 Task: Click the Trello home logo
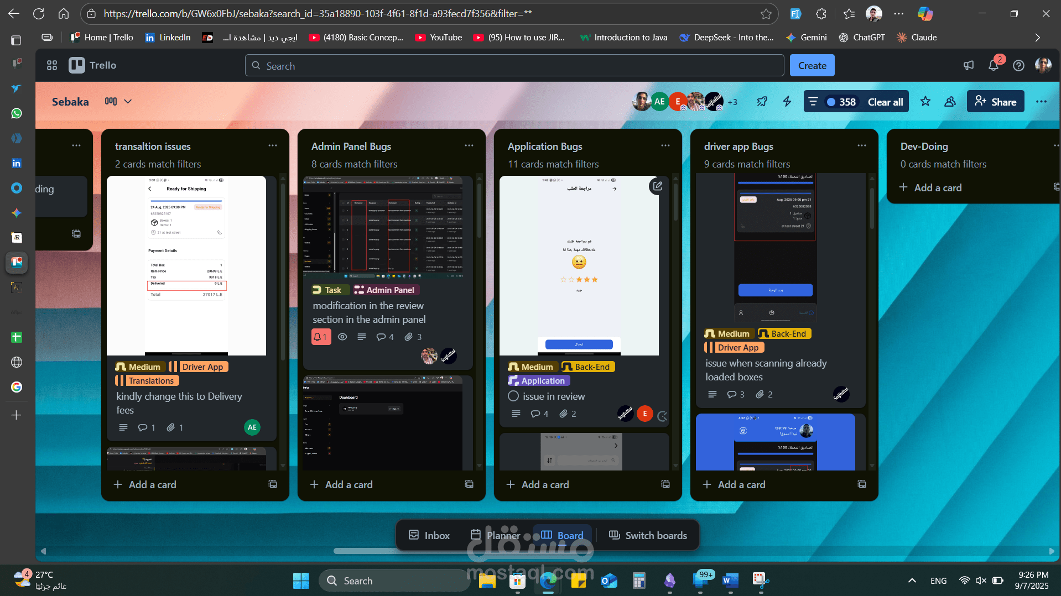pos(93,65)
